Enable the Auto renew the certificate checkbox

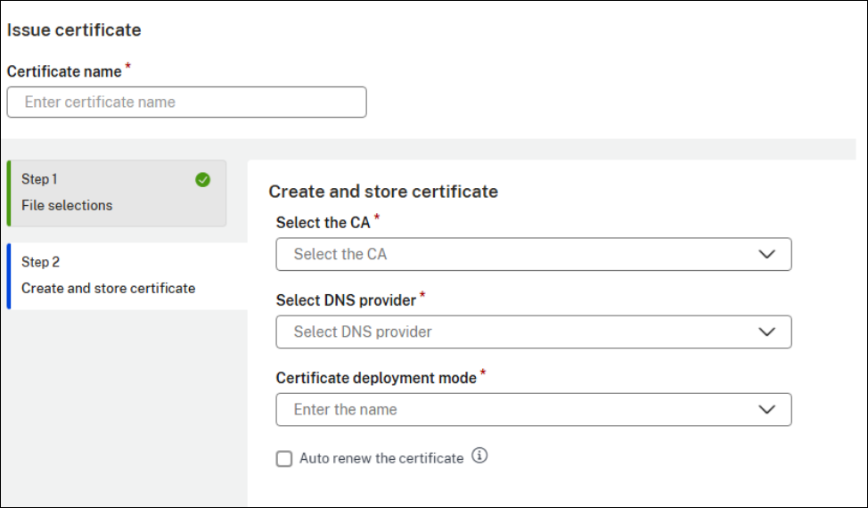point(284,459)
